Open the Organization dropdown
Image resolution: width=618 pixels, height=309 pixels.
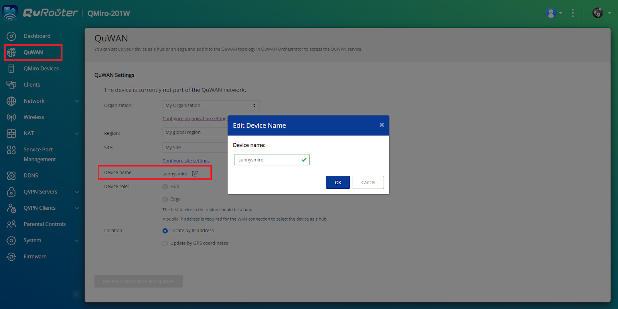pos(211,105)
